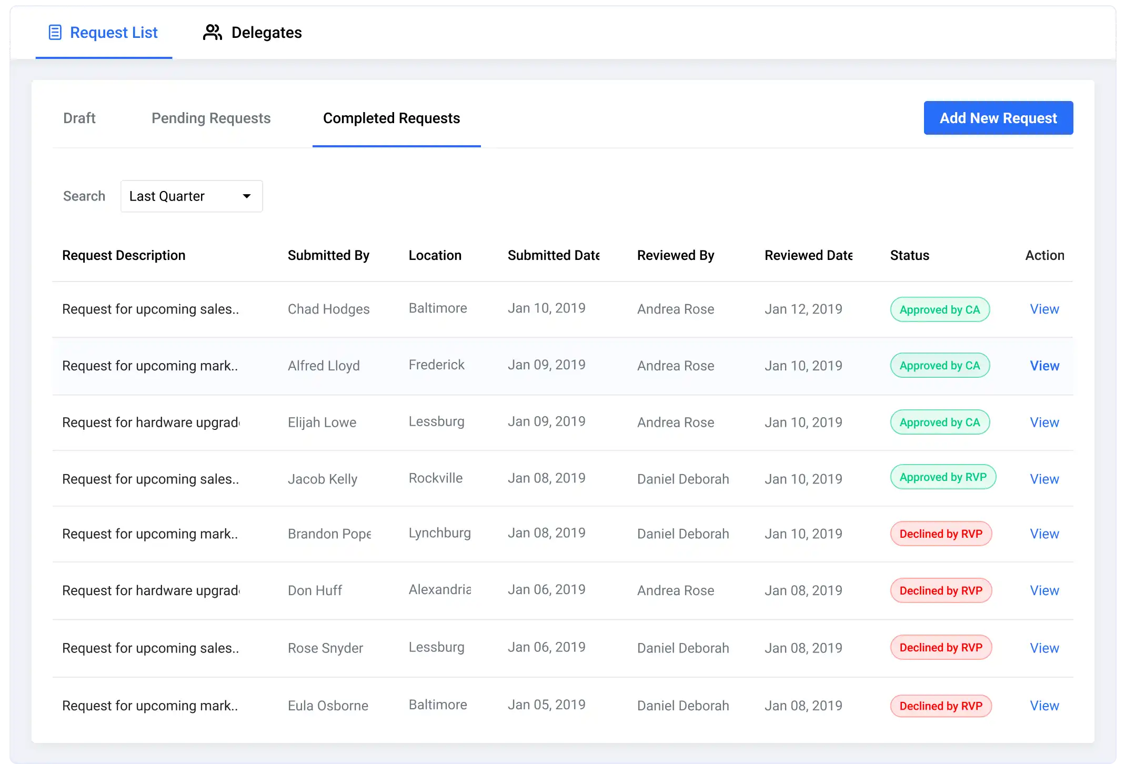Image resolution: width=1125 pixels, height=764 pixels.
Task: View Alfred Lloyd's request
Action: click(1044, 366)
